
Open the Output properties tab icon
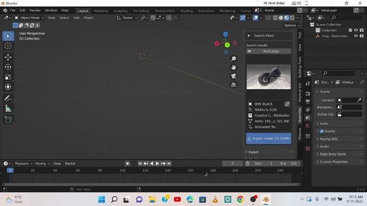click(x=308, y=102)
